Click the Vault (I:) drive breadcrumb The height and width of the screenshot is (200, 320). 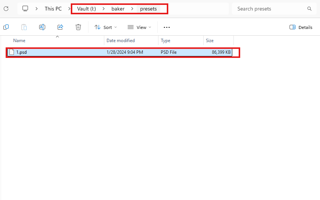click(87, 9)
